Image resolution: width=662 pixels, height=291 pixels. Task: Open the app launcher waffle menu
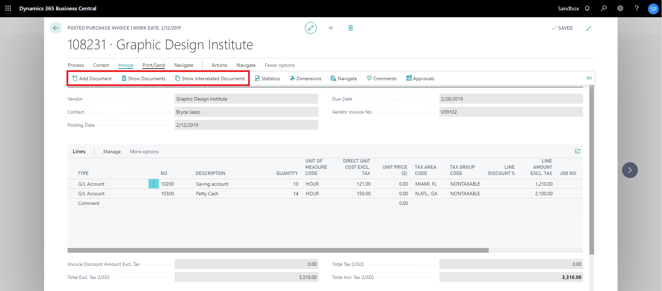(8, 8)
